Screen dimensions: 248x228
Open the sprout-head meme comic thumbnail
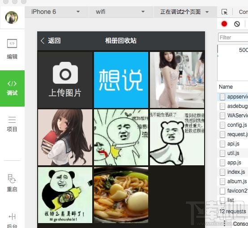coord(121,137)
